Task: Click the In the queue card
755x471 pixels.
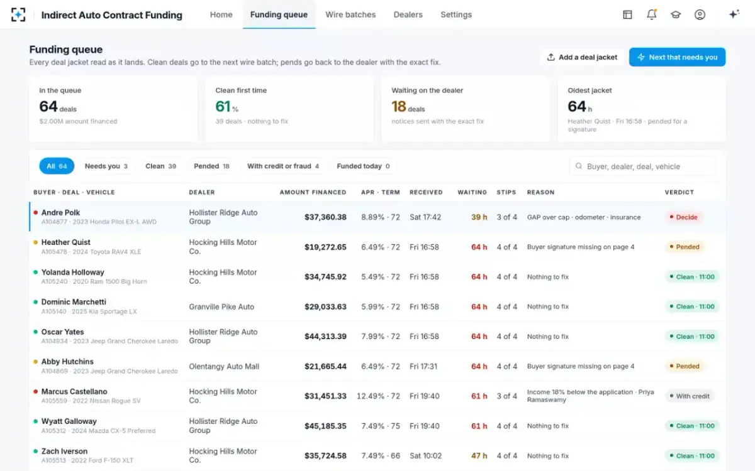Action: point(113,109)
